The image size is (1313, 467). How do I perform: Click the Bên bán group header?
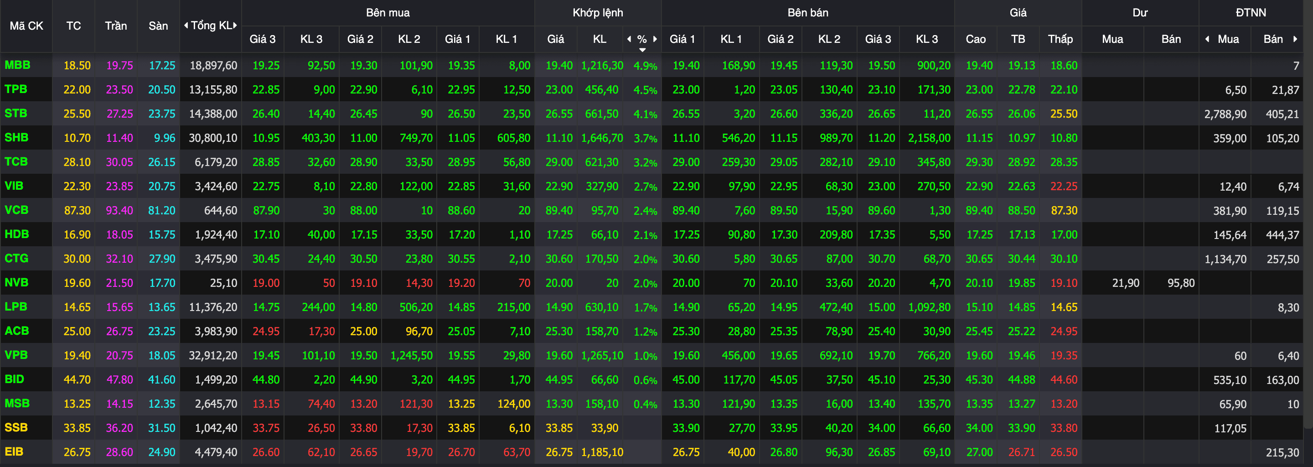(x=808, y=13)
